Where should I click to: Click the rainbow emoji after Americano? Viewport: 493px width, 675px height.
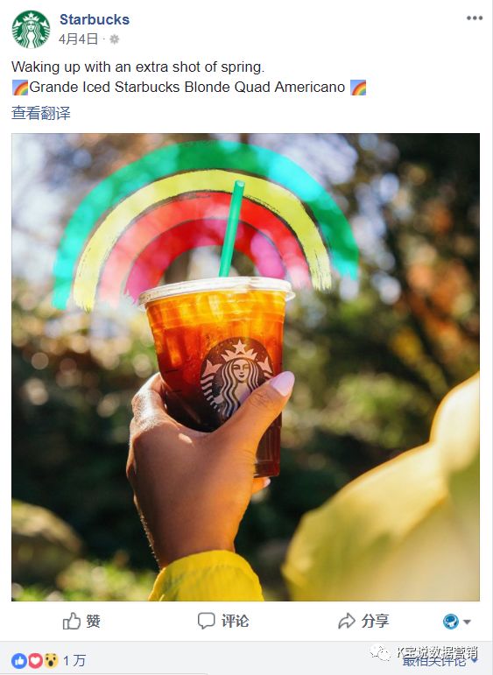click(358, 88)
